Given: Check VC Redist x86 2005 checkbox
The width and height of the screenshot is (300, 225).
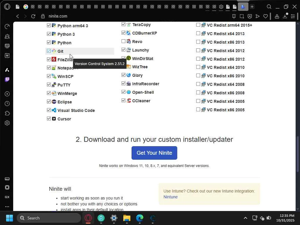Looking at the screenshot, I should 198,110.
